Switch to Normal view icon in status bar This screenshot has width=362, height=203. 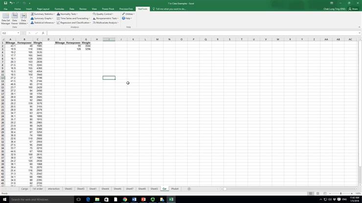[x=311, y=194]
